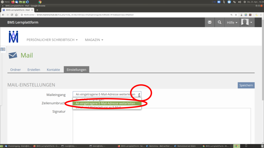Click the sidebar panel icon at left edge
The height and width of the screenshot is (148, 264).
pos(3,49)
